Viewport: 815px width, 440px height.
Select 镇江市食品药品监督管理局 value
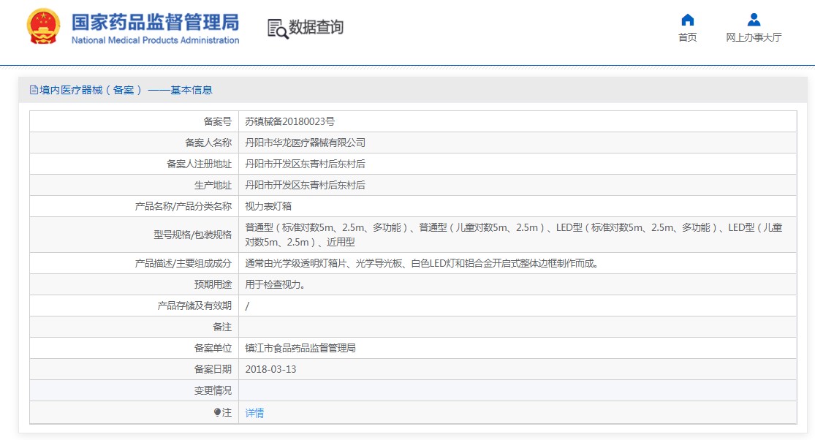(x=300, y=348)
